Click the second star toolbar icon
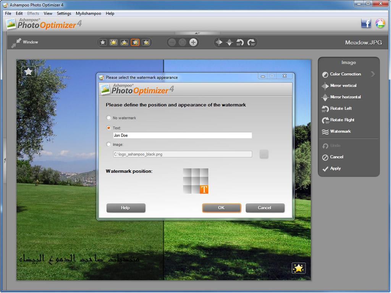 coord(113,42)
